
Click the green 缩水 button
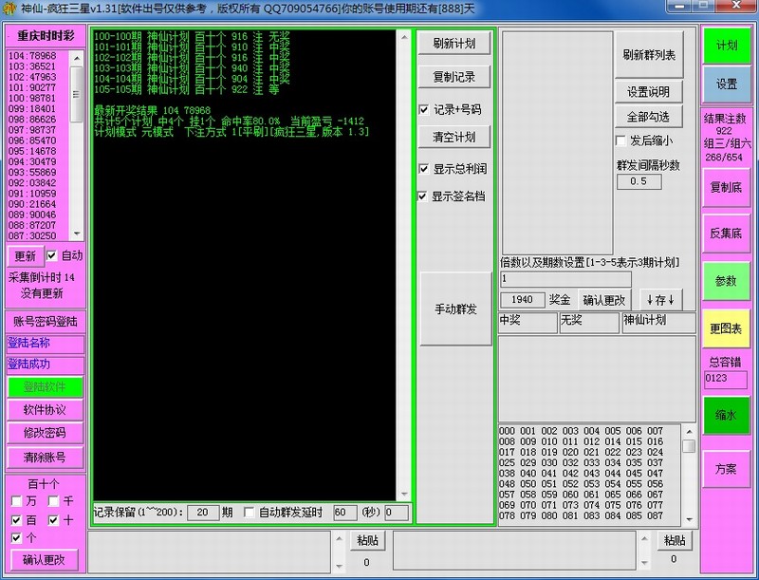click(x=727, y=416)
